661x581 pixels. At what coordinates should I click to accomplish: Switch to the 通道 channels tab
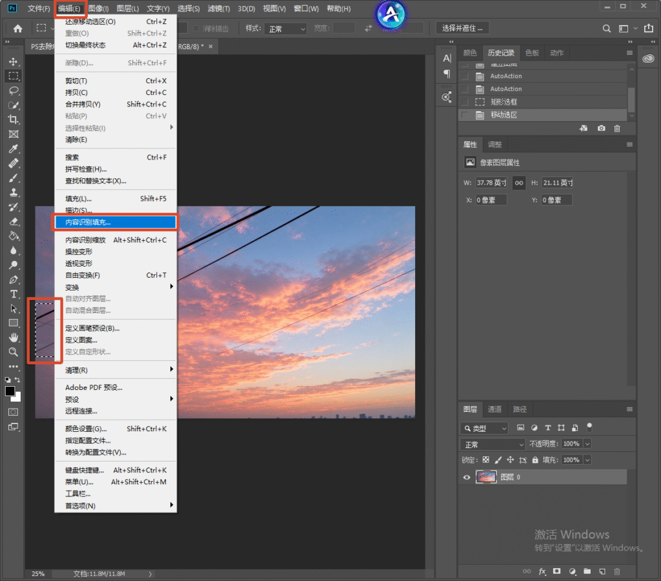click(494, 409)
